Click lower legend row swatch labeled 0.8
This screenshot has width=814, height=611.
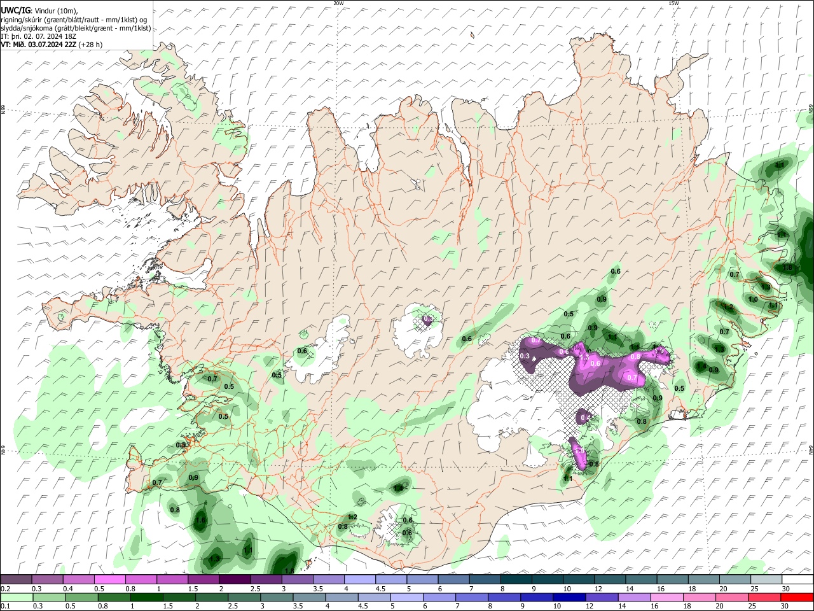click(x=114, y=597)
